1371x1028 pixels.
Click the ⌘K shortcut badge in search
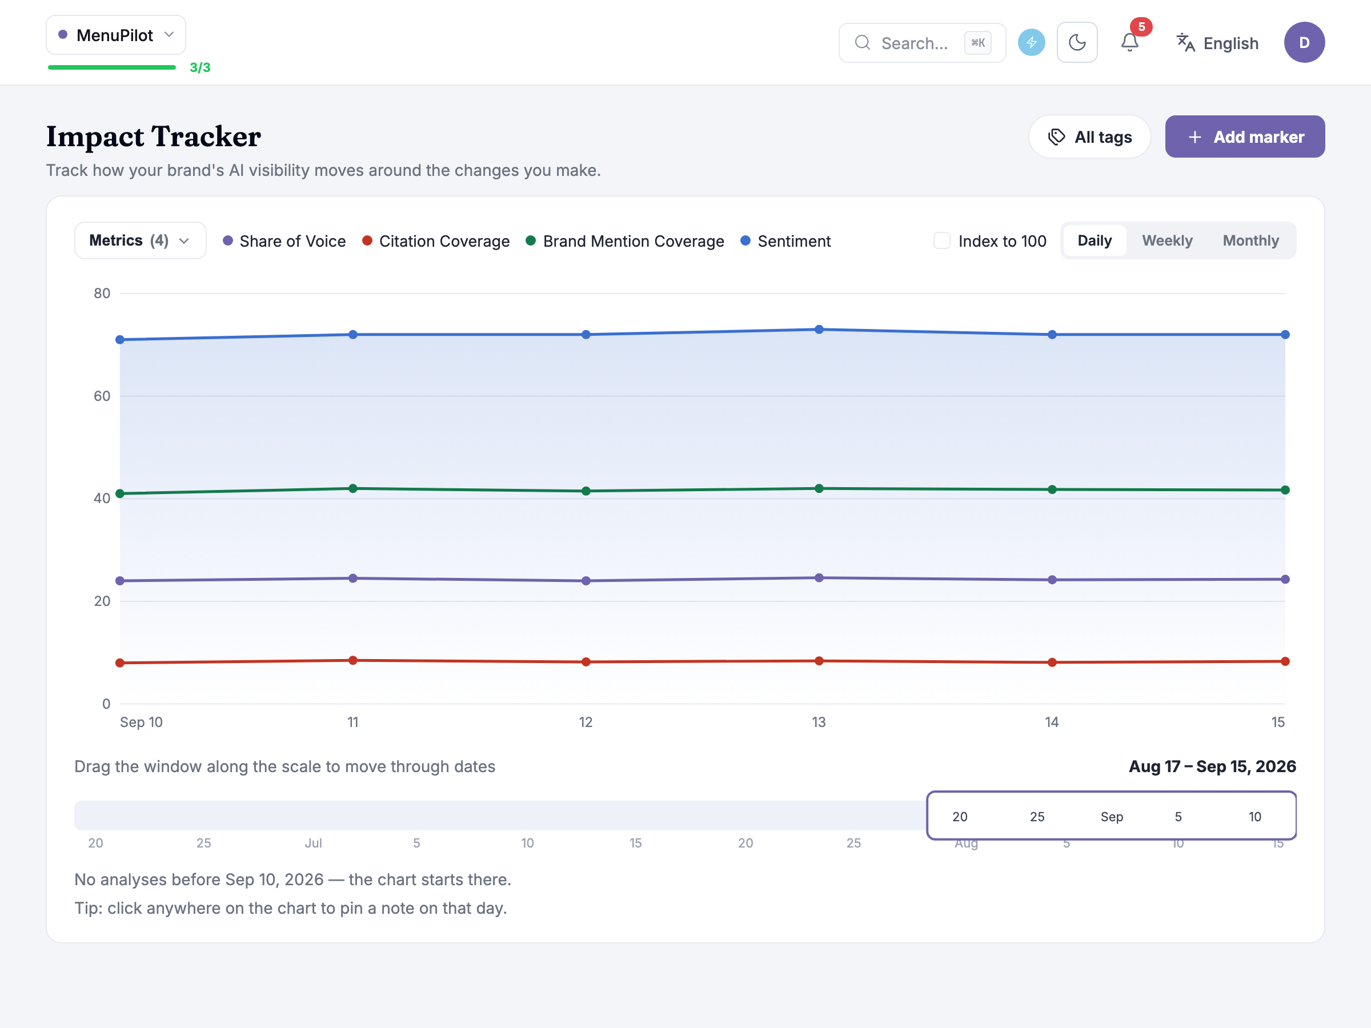coord(978,43)
